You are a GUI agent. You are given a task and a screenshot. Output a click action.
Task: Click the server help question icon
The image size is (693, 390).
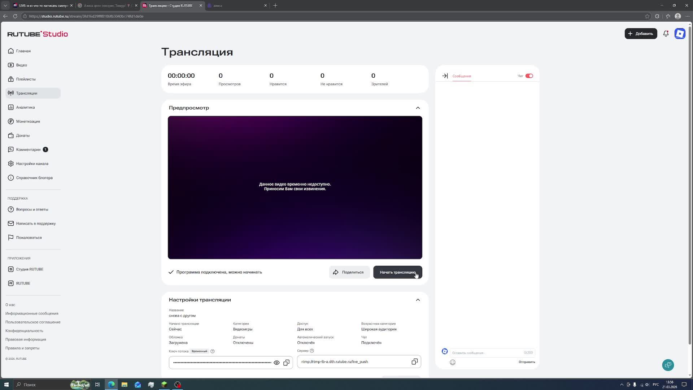click(312, 351)
